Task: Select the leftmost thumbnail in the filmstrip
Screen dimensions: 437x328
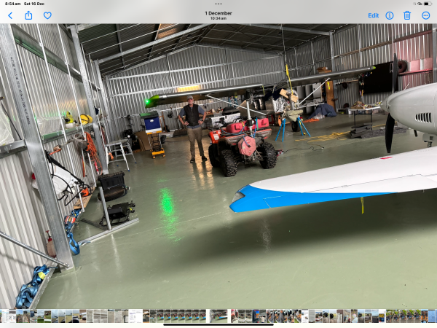Action: click(4, 316)
